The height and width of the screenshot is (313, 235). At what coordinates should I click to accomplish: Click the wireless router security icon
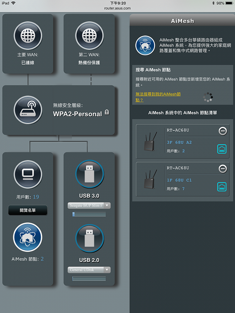click(x=28, y=110)
